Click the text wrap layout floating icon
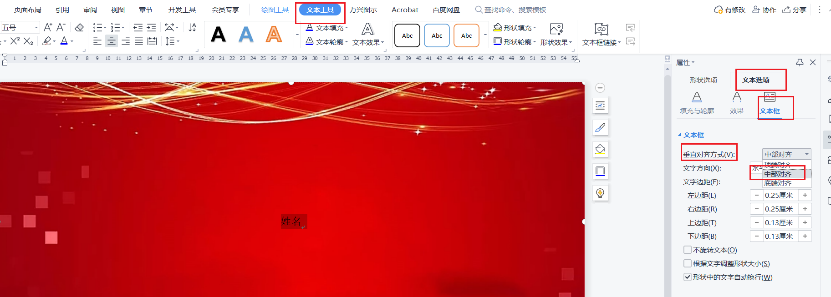 (x=600, y=106)
